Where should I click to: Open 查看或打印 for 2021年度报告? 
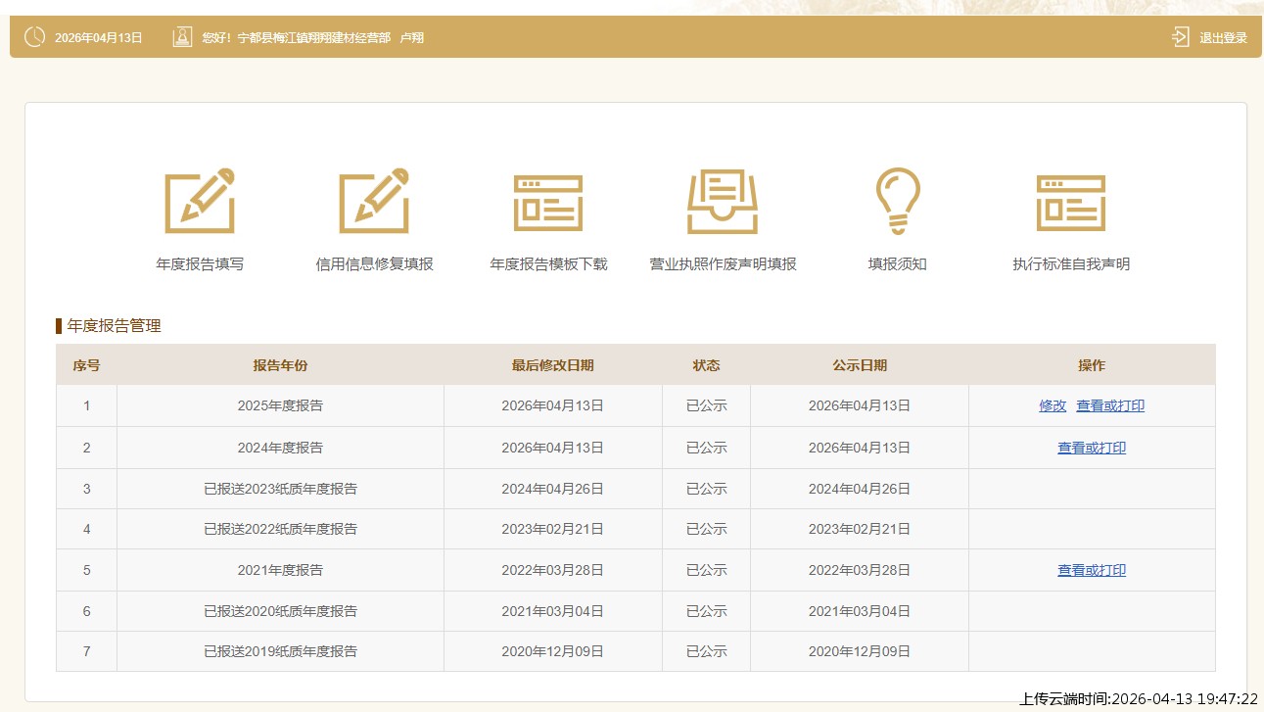tap(1092, 570)
